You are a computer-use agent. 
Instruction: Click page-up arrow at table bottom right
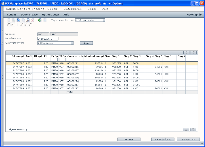coord(186,129)
